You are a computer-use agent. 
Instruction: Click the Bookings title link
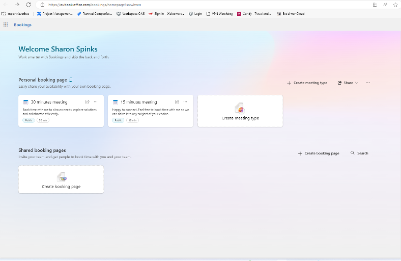22,24
